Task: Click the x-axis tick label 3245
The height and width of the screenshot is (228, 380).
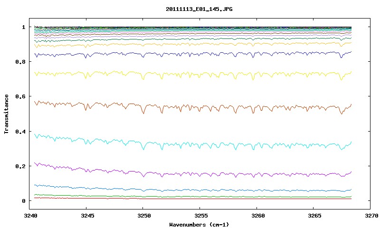Action: (86, 216)
